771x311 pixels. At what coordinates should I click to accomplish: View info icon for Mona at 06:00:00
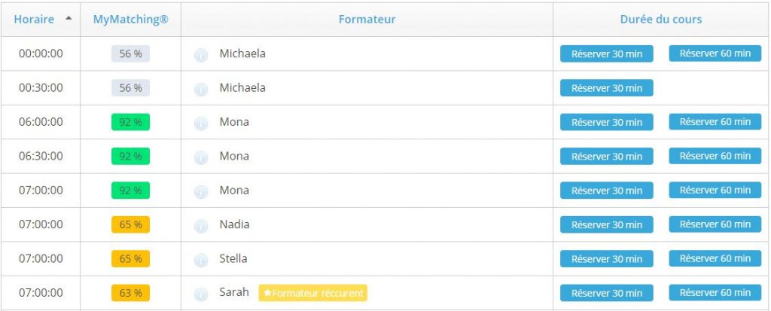(x=200, y=123)
